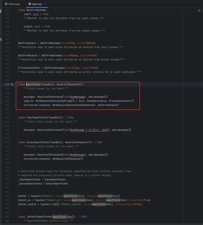The height and width of the screenshot is (225, 203).
Task: Click the underlined bool type on input line
Action: point(36,14)
